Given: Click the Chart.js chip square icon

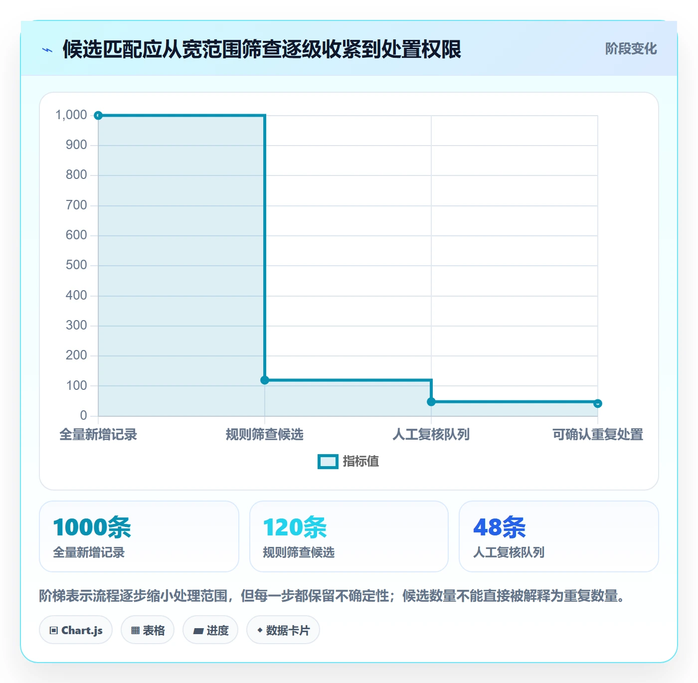Looking at the screenshot, I should [x=54, y=631].
